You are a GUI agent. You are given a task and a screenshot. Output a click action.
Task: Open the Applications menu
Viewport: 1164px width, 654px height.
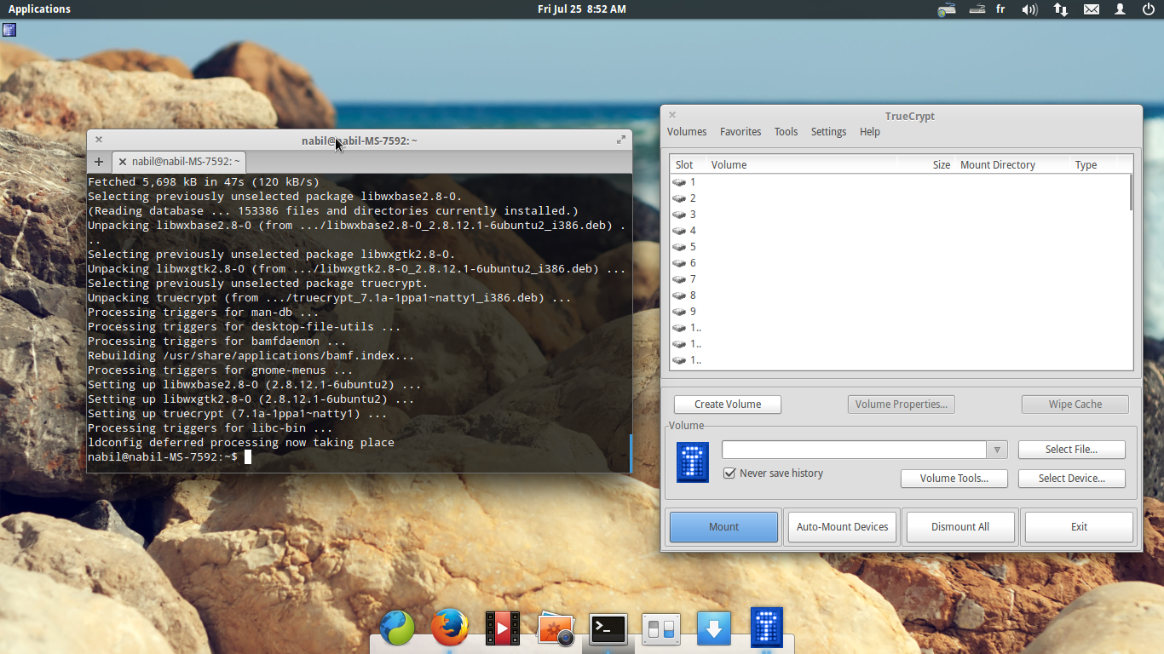(39, 9)
